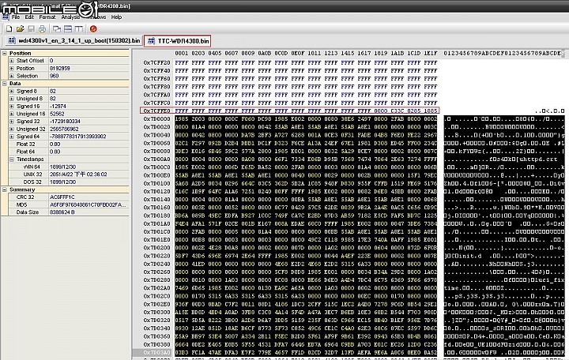The width and height of the screenshot is (569, 360).
Task: Click the Signed 32 value -1729180334
Action: point(65,122)
